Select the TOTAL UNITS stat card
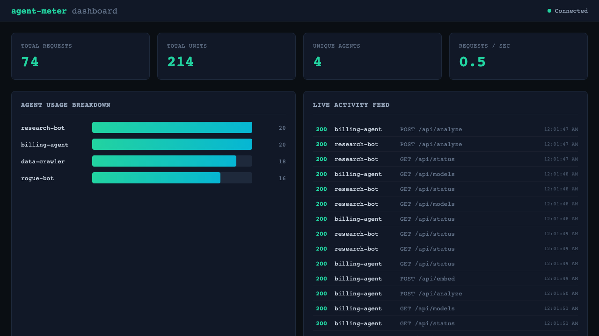This screenshot has width=599, height=336. coord(226,56)
